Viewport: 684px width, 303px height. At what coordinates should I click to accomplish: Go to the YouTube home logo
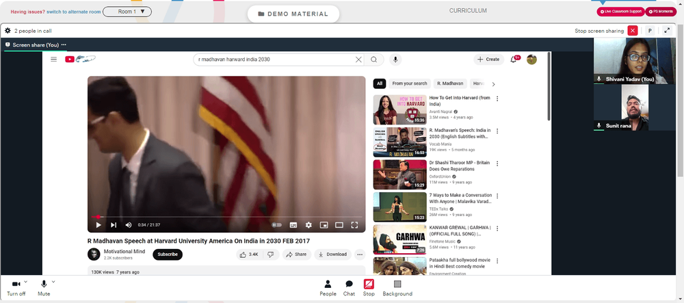click(x=80, y=60)
